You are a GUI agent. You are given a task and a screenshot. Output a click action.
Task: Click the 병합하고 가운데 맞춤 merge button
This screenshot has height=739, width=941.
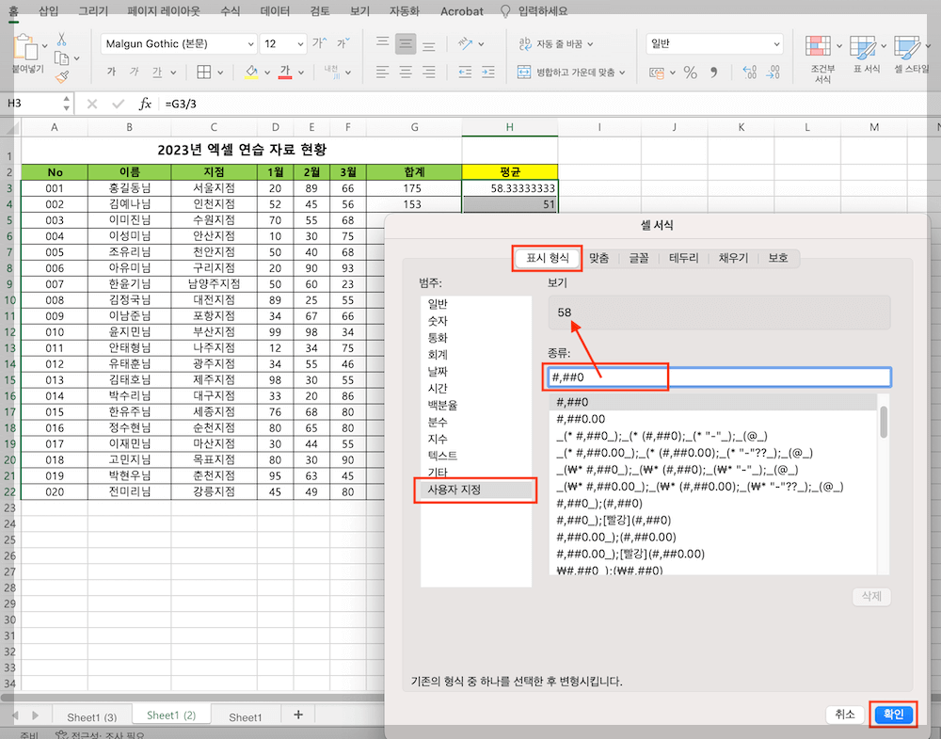[x=566, y=72]
